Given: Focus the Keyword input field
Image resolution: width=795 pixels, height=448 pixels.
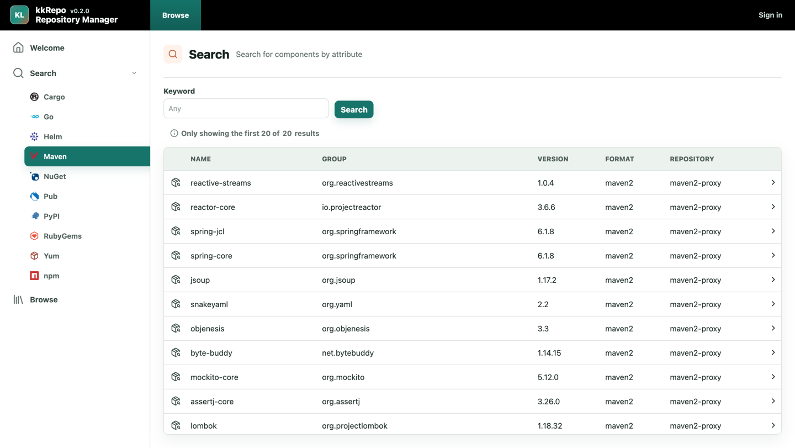Looking at the screenshot, I should pos(246,108).
